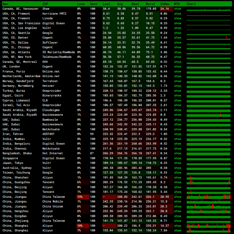Click the Geo column header
Viewport: 234px width, 234px height.
5,4
